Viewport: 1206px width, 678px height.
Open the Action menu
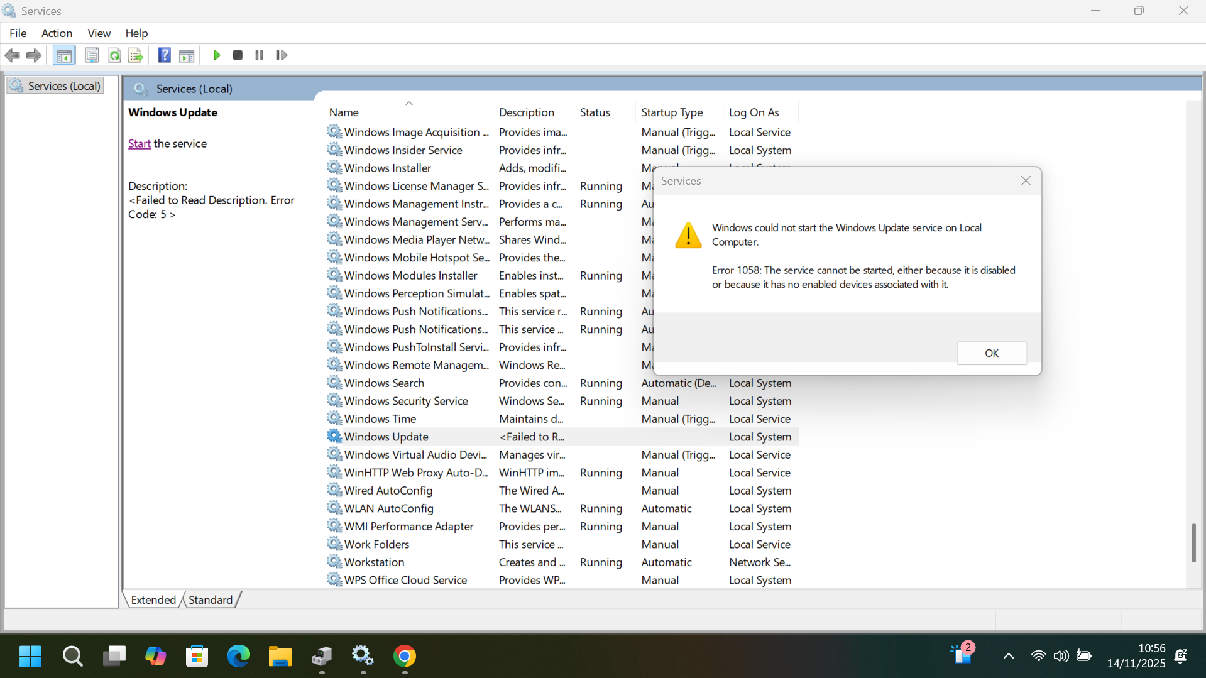point(57,33)
